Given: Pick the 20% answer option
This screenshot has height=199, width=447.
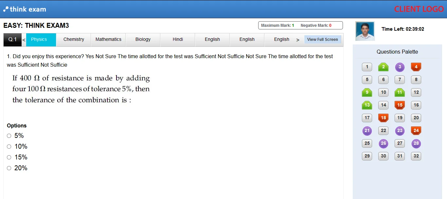Looking at the screenshot, I should [9, 168].
